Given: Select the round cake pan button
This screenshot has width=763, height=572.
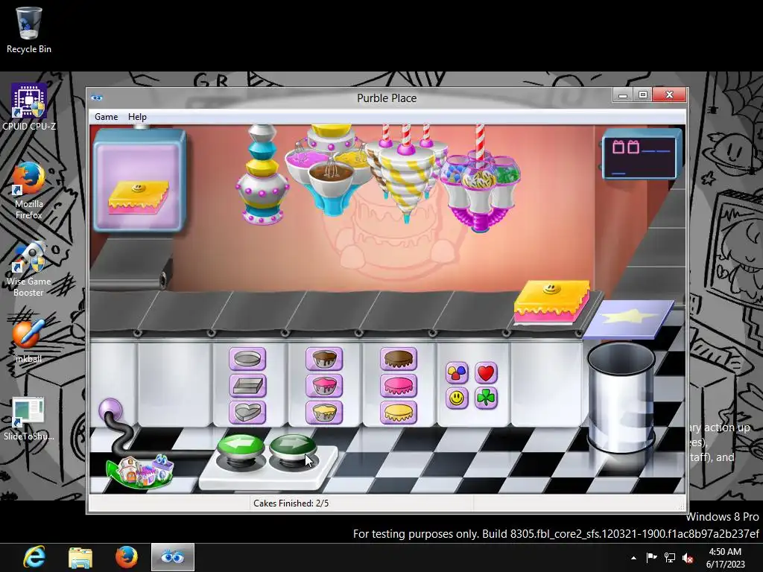Looking at the screenshot, I should pos(247,359).
